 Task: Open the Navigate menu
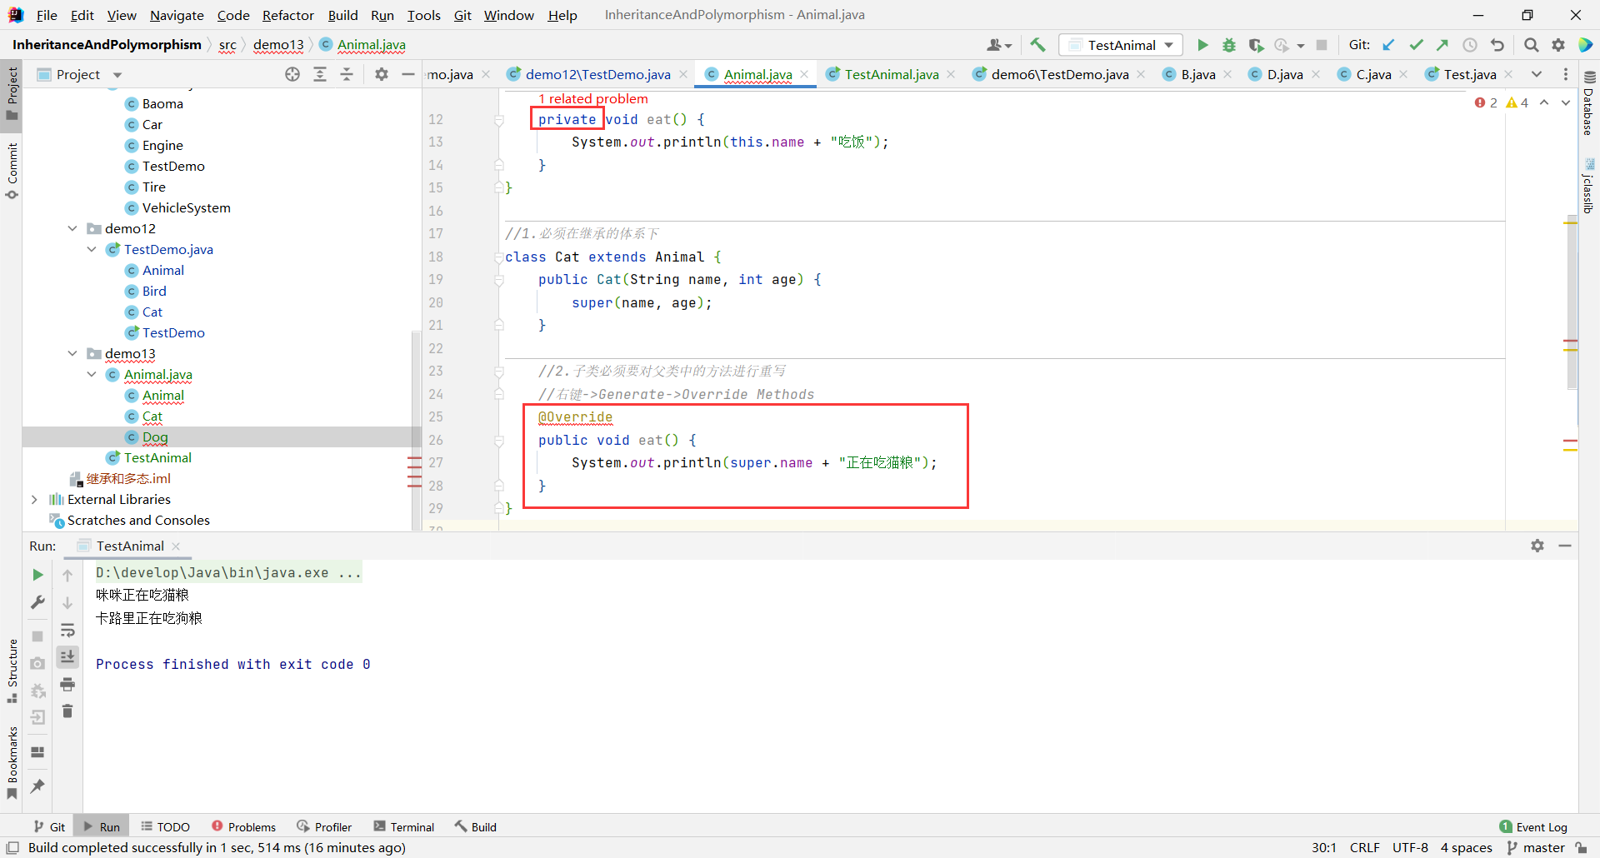[x=177, y=15]
